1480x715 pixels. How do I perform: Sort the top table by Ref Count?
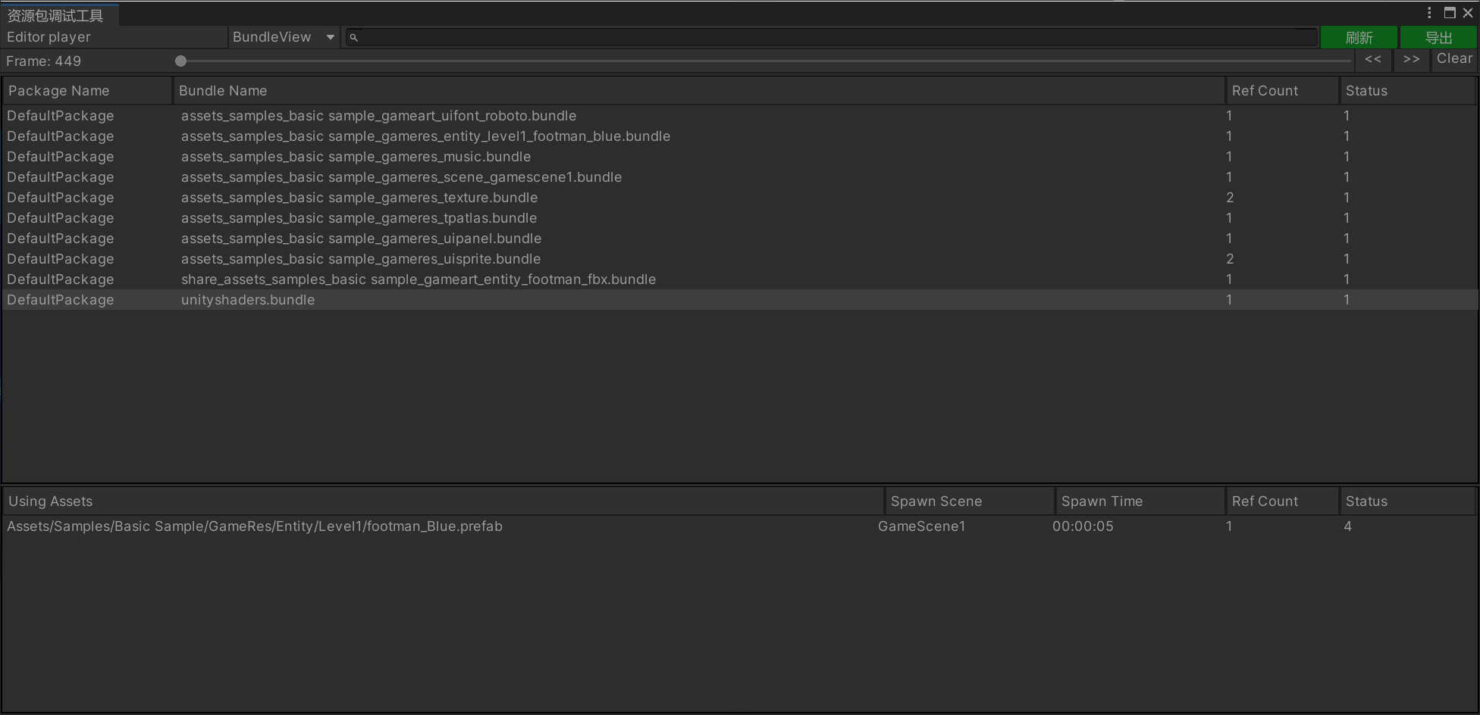1281,91
